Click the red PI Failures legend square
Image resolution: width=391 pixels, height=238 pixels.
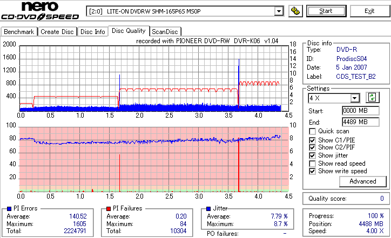[109, 209]
